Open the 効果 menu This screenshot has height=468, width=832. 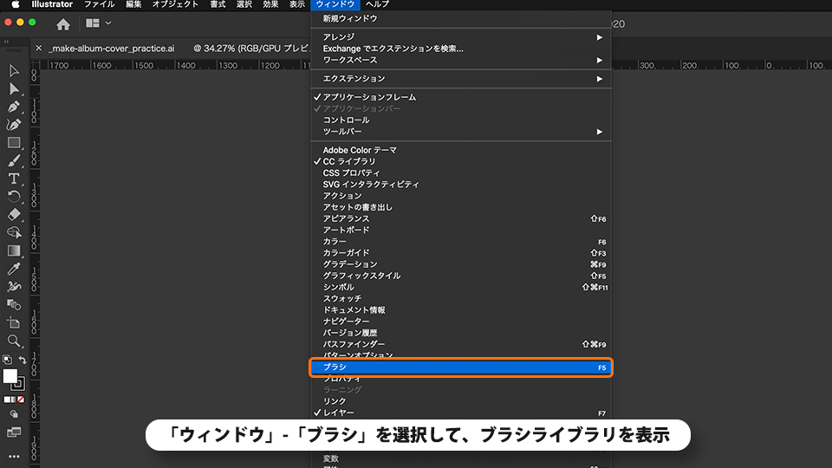(x=270, y=4)
